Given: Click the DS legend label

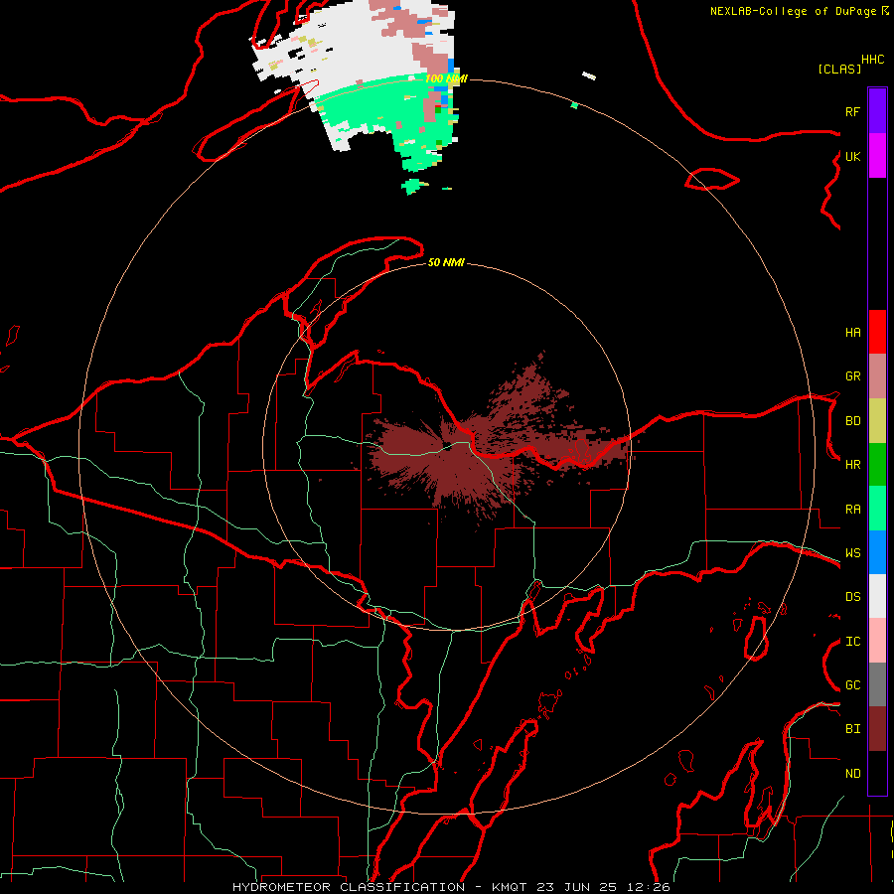Looking at the screenshot, I should [852, 597].
